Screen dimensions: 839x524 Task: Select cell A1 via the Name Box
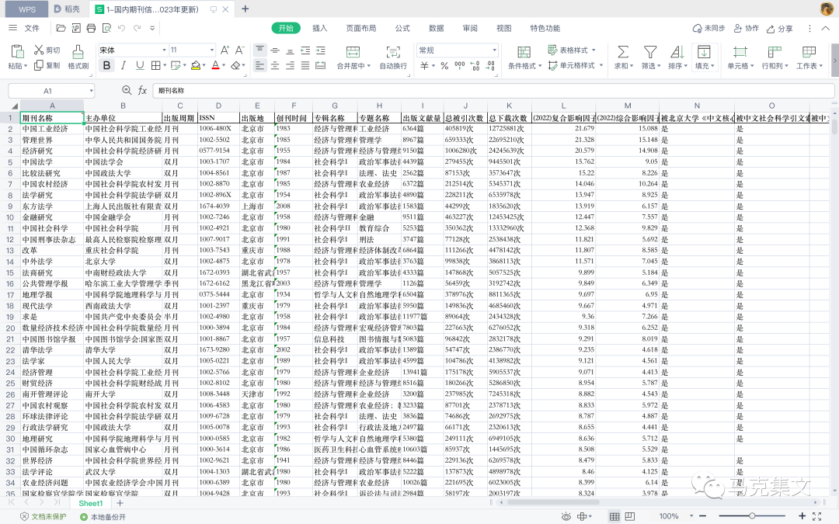point(50,90)
